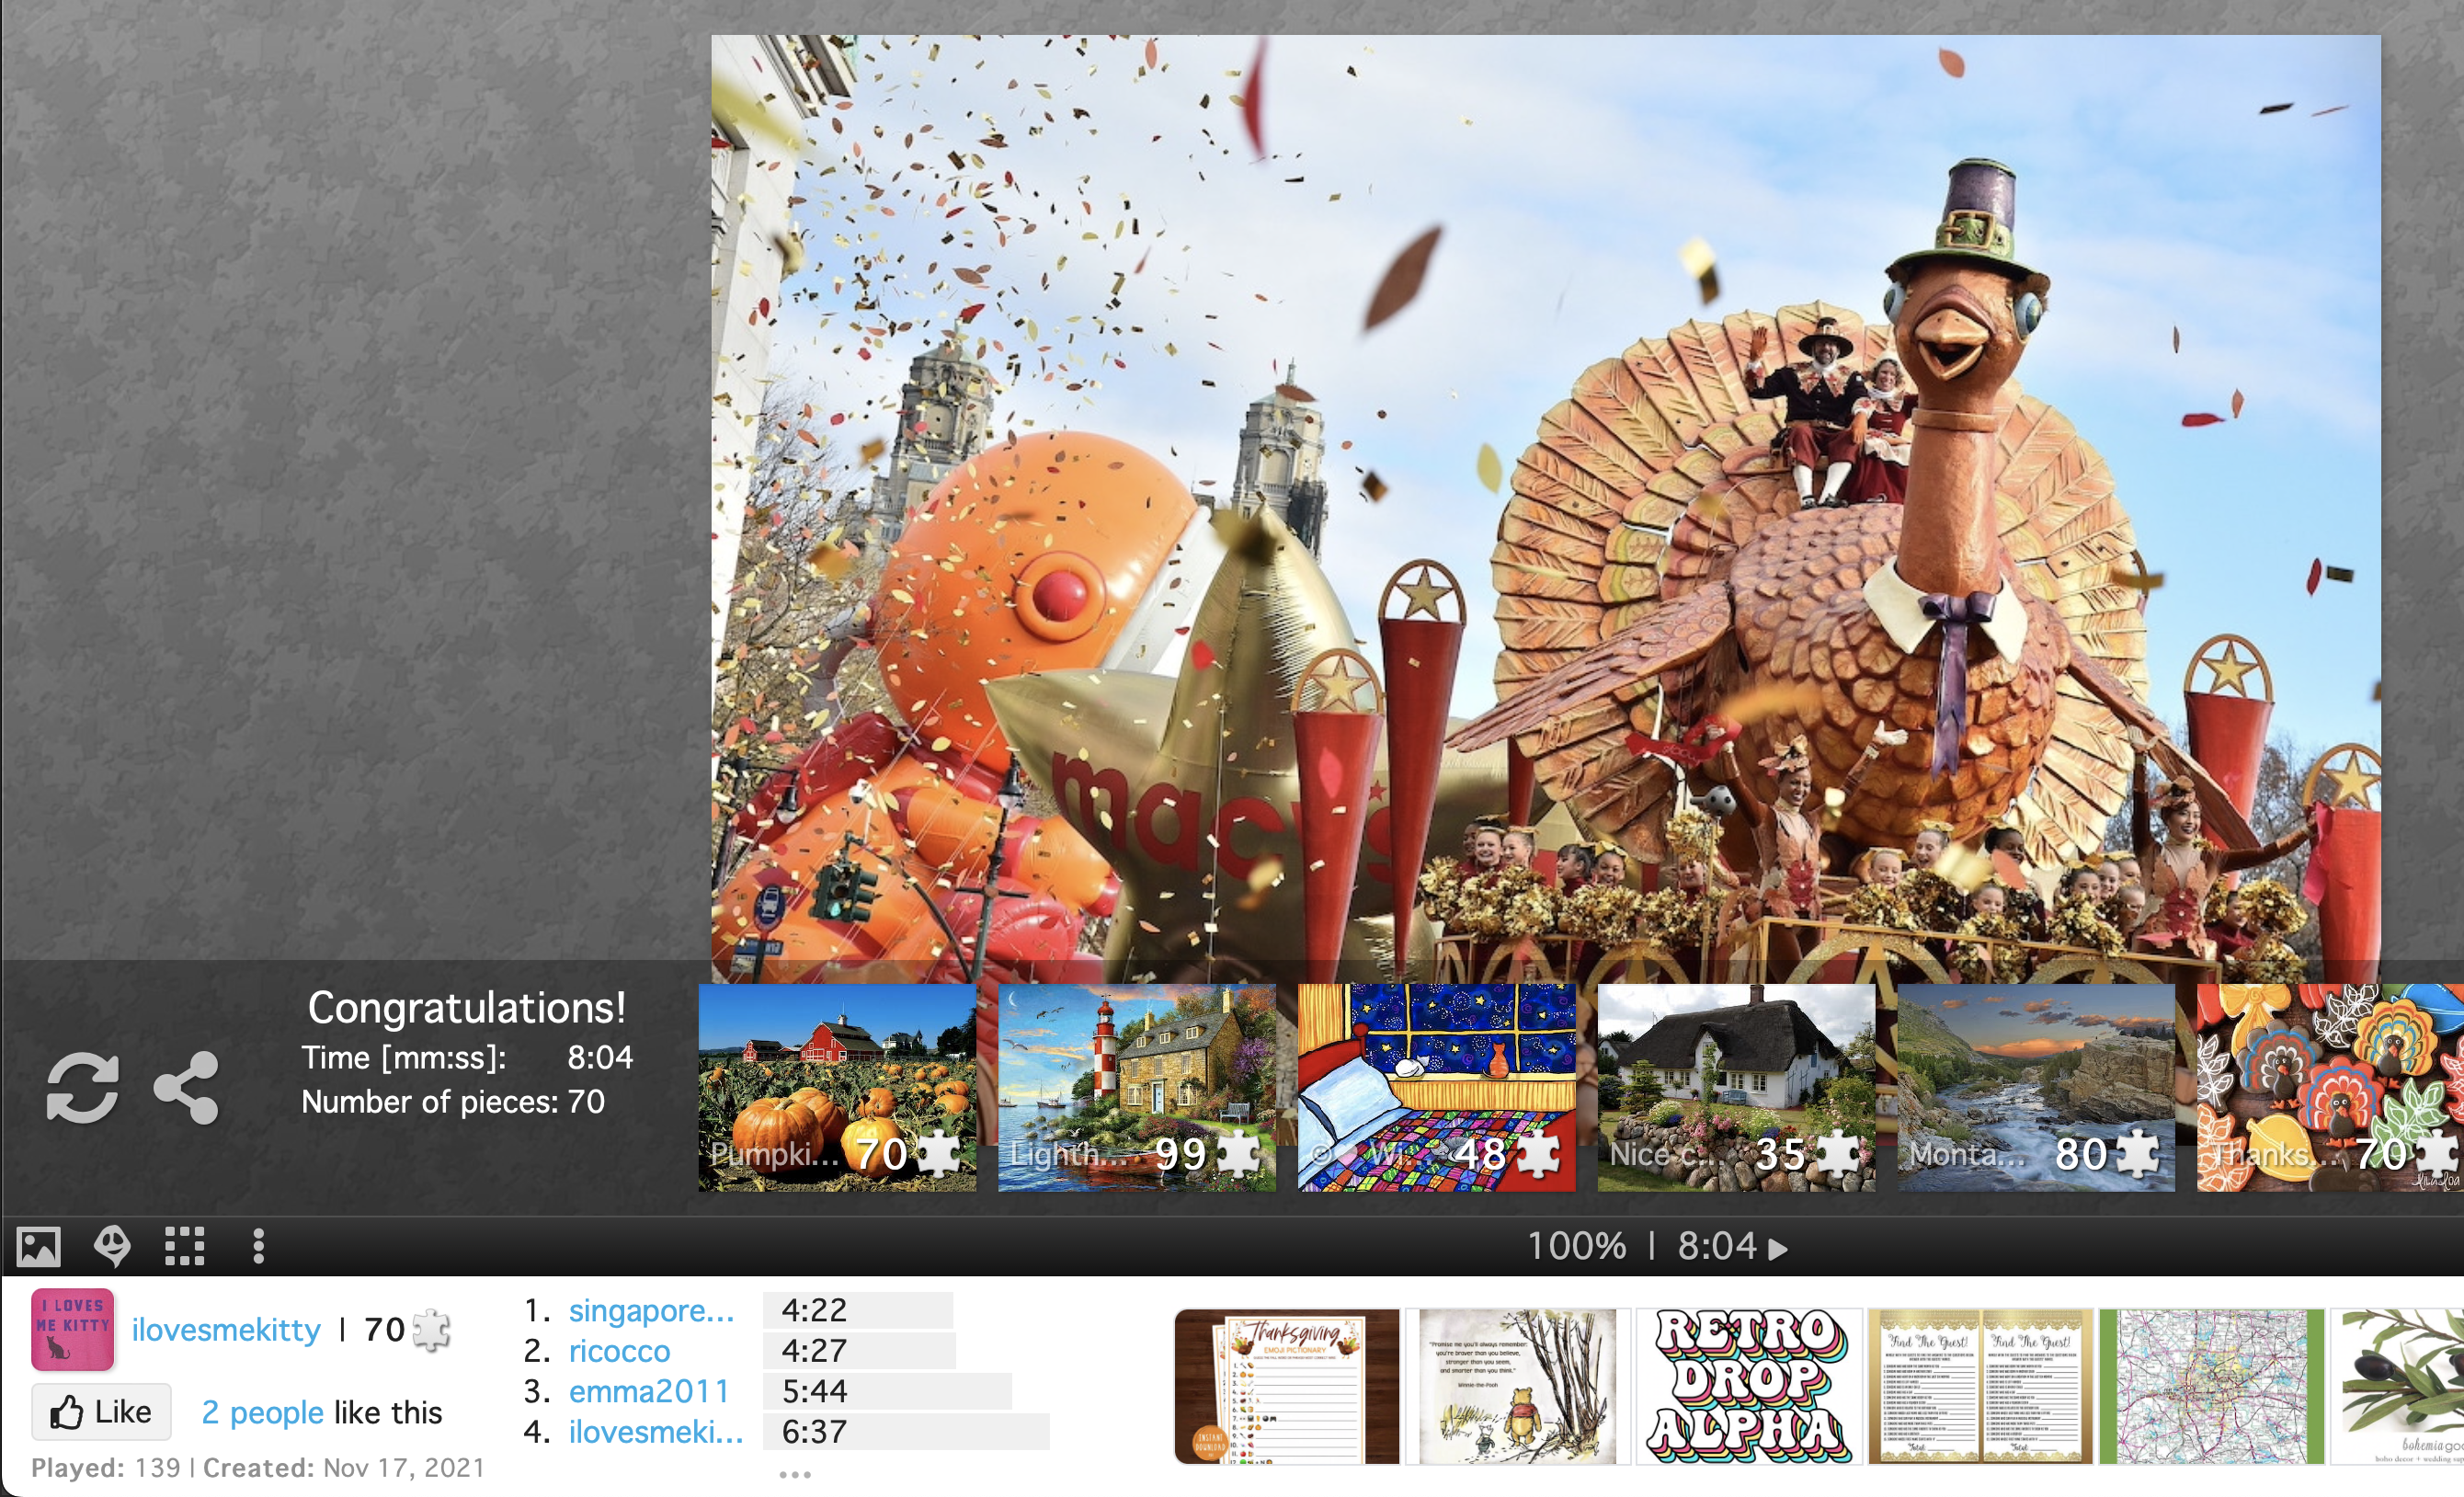Open the Lighthouse 99-piece puzzle thumbnail
Viewport: 2464px width, 1497px height.
click(1137, 1087)
